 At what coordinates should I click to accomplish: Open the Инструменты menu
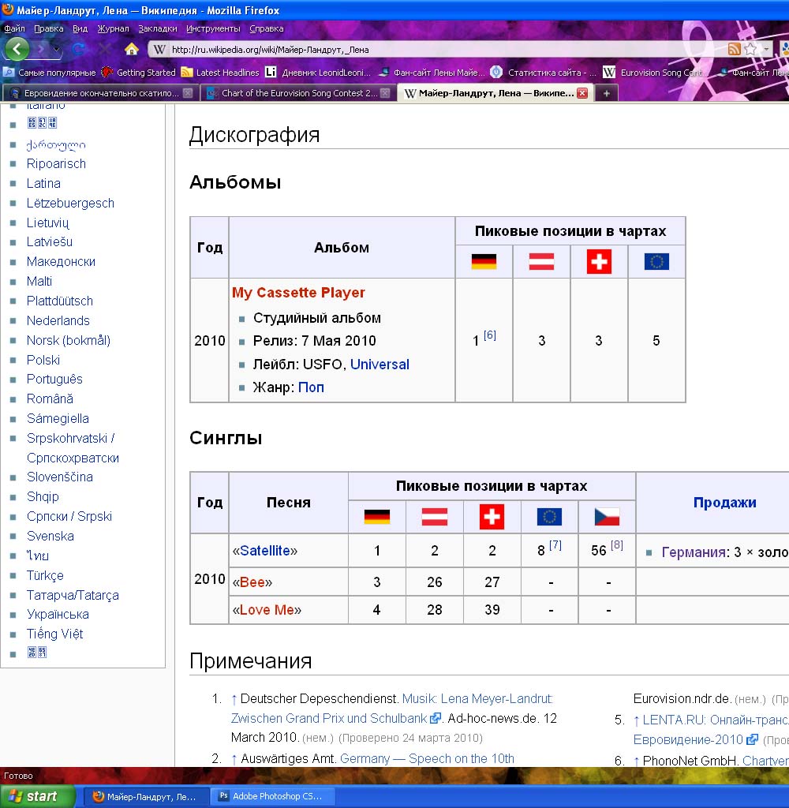(213, 28)
